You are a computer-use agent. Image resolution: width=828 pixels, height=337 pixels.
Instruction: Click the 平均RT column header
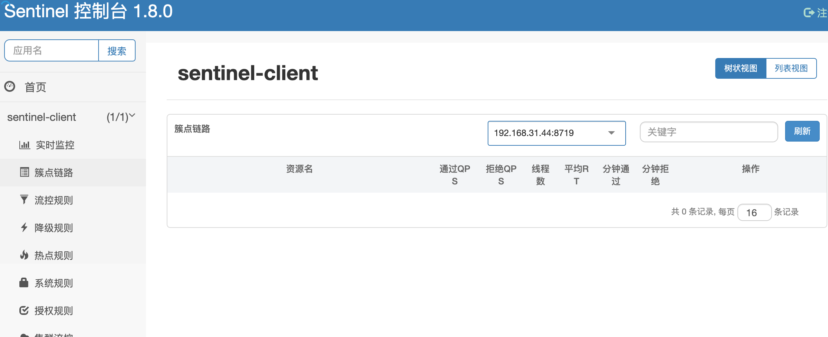pyautogui.click(x=577, y=175)
